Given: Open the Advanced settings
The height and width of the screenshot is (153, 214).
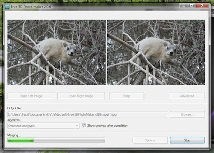Looking at the screenshot, I should (187, 96).
